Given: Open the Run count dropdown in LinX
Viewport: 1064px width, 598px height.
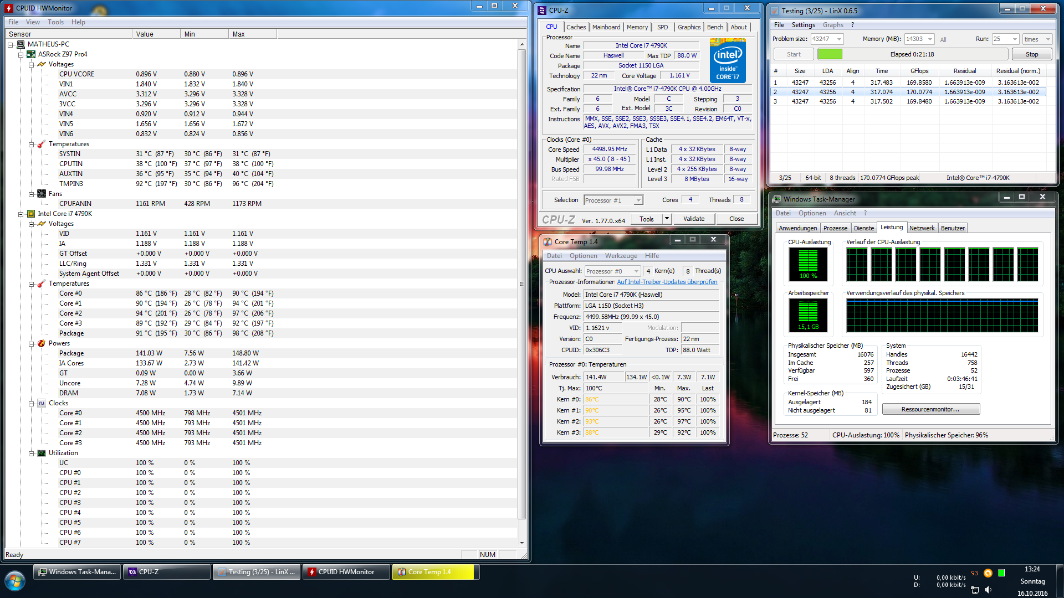Looking at the screenshot, I should point(1014,39).
